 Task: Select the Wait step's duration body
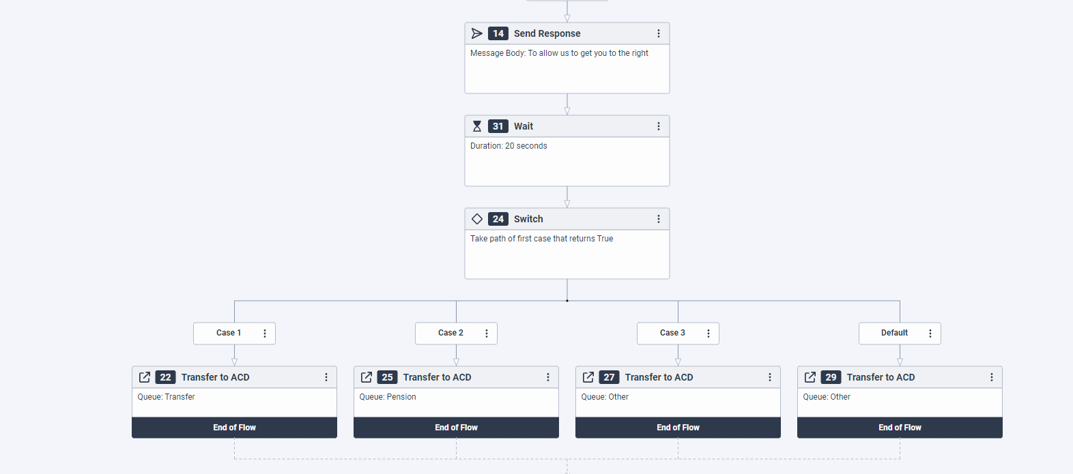pos(567,161)
